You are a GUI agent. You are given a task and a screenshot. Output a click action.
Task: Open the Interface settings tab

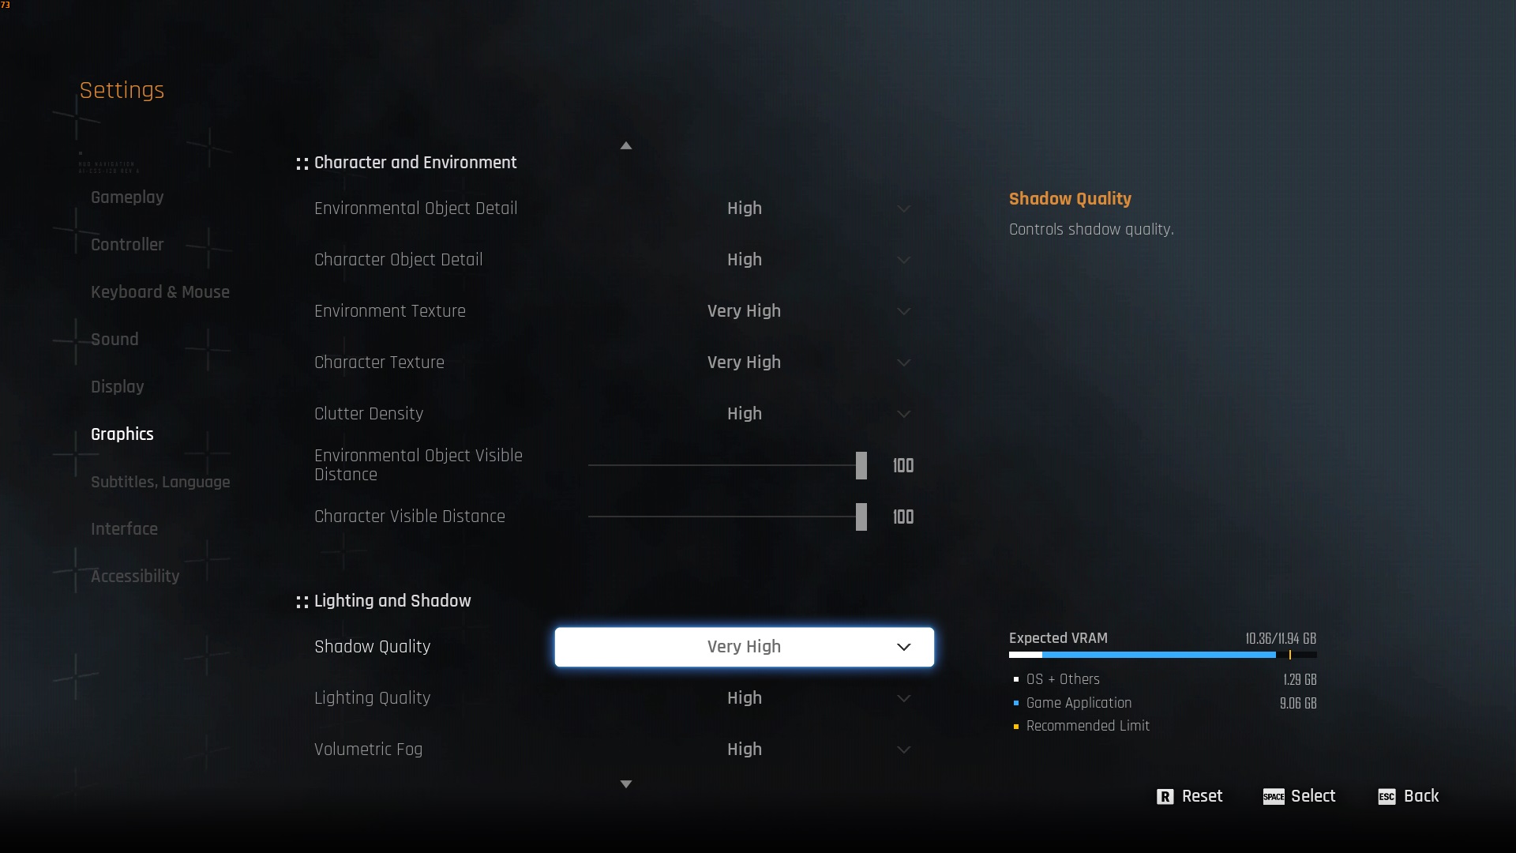click(x=124, y=529)
